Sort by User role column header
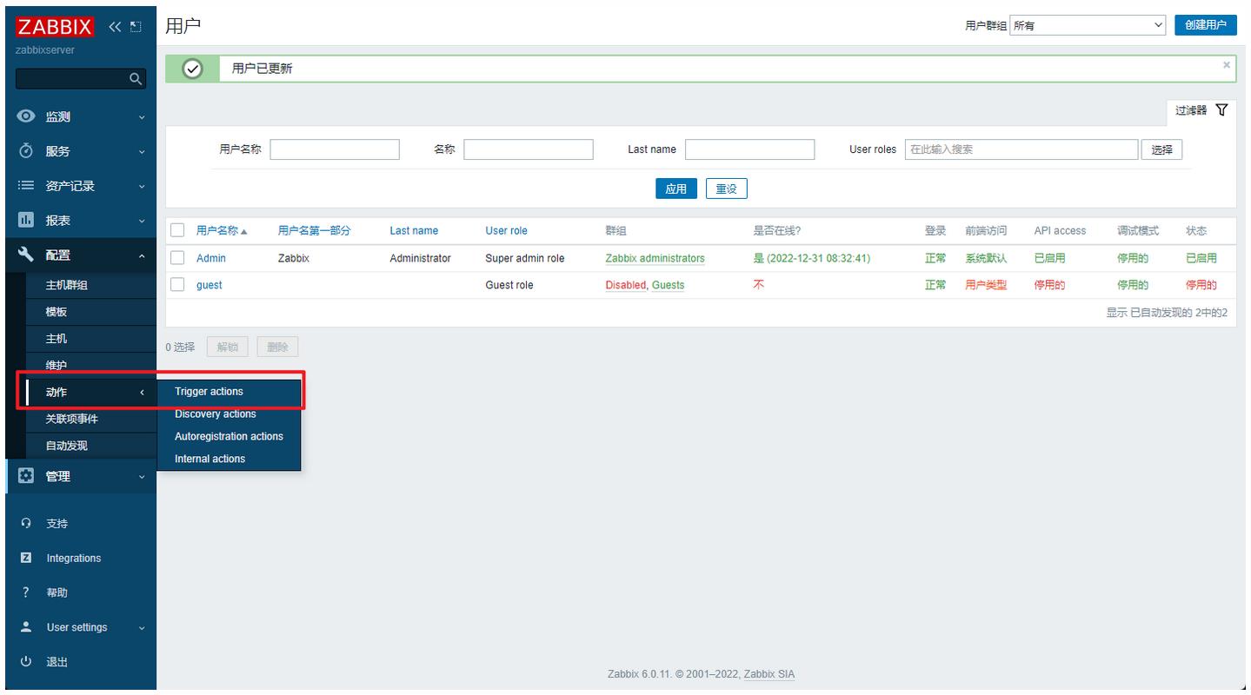Image resolution: width=1251 pixels, height=695 pixels. [506, 231]
